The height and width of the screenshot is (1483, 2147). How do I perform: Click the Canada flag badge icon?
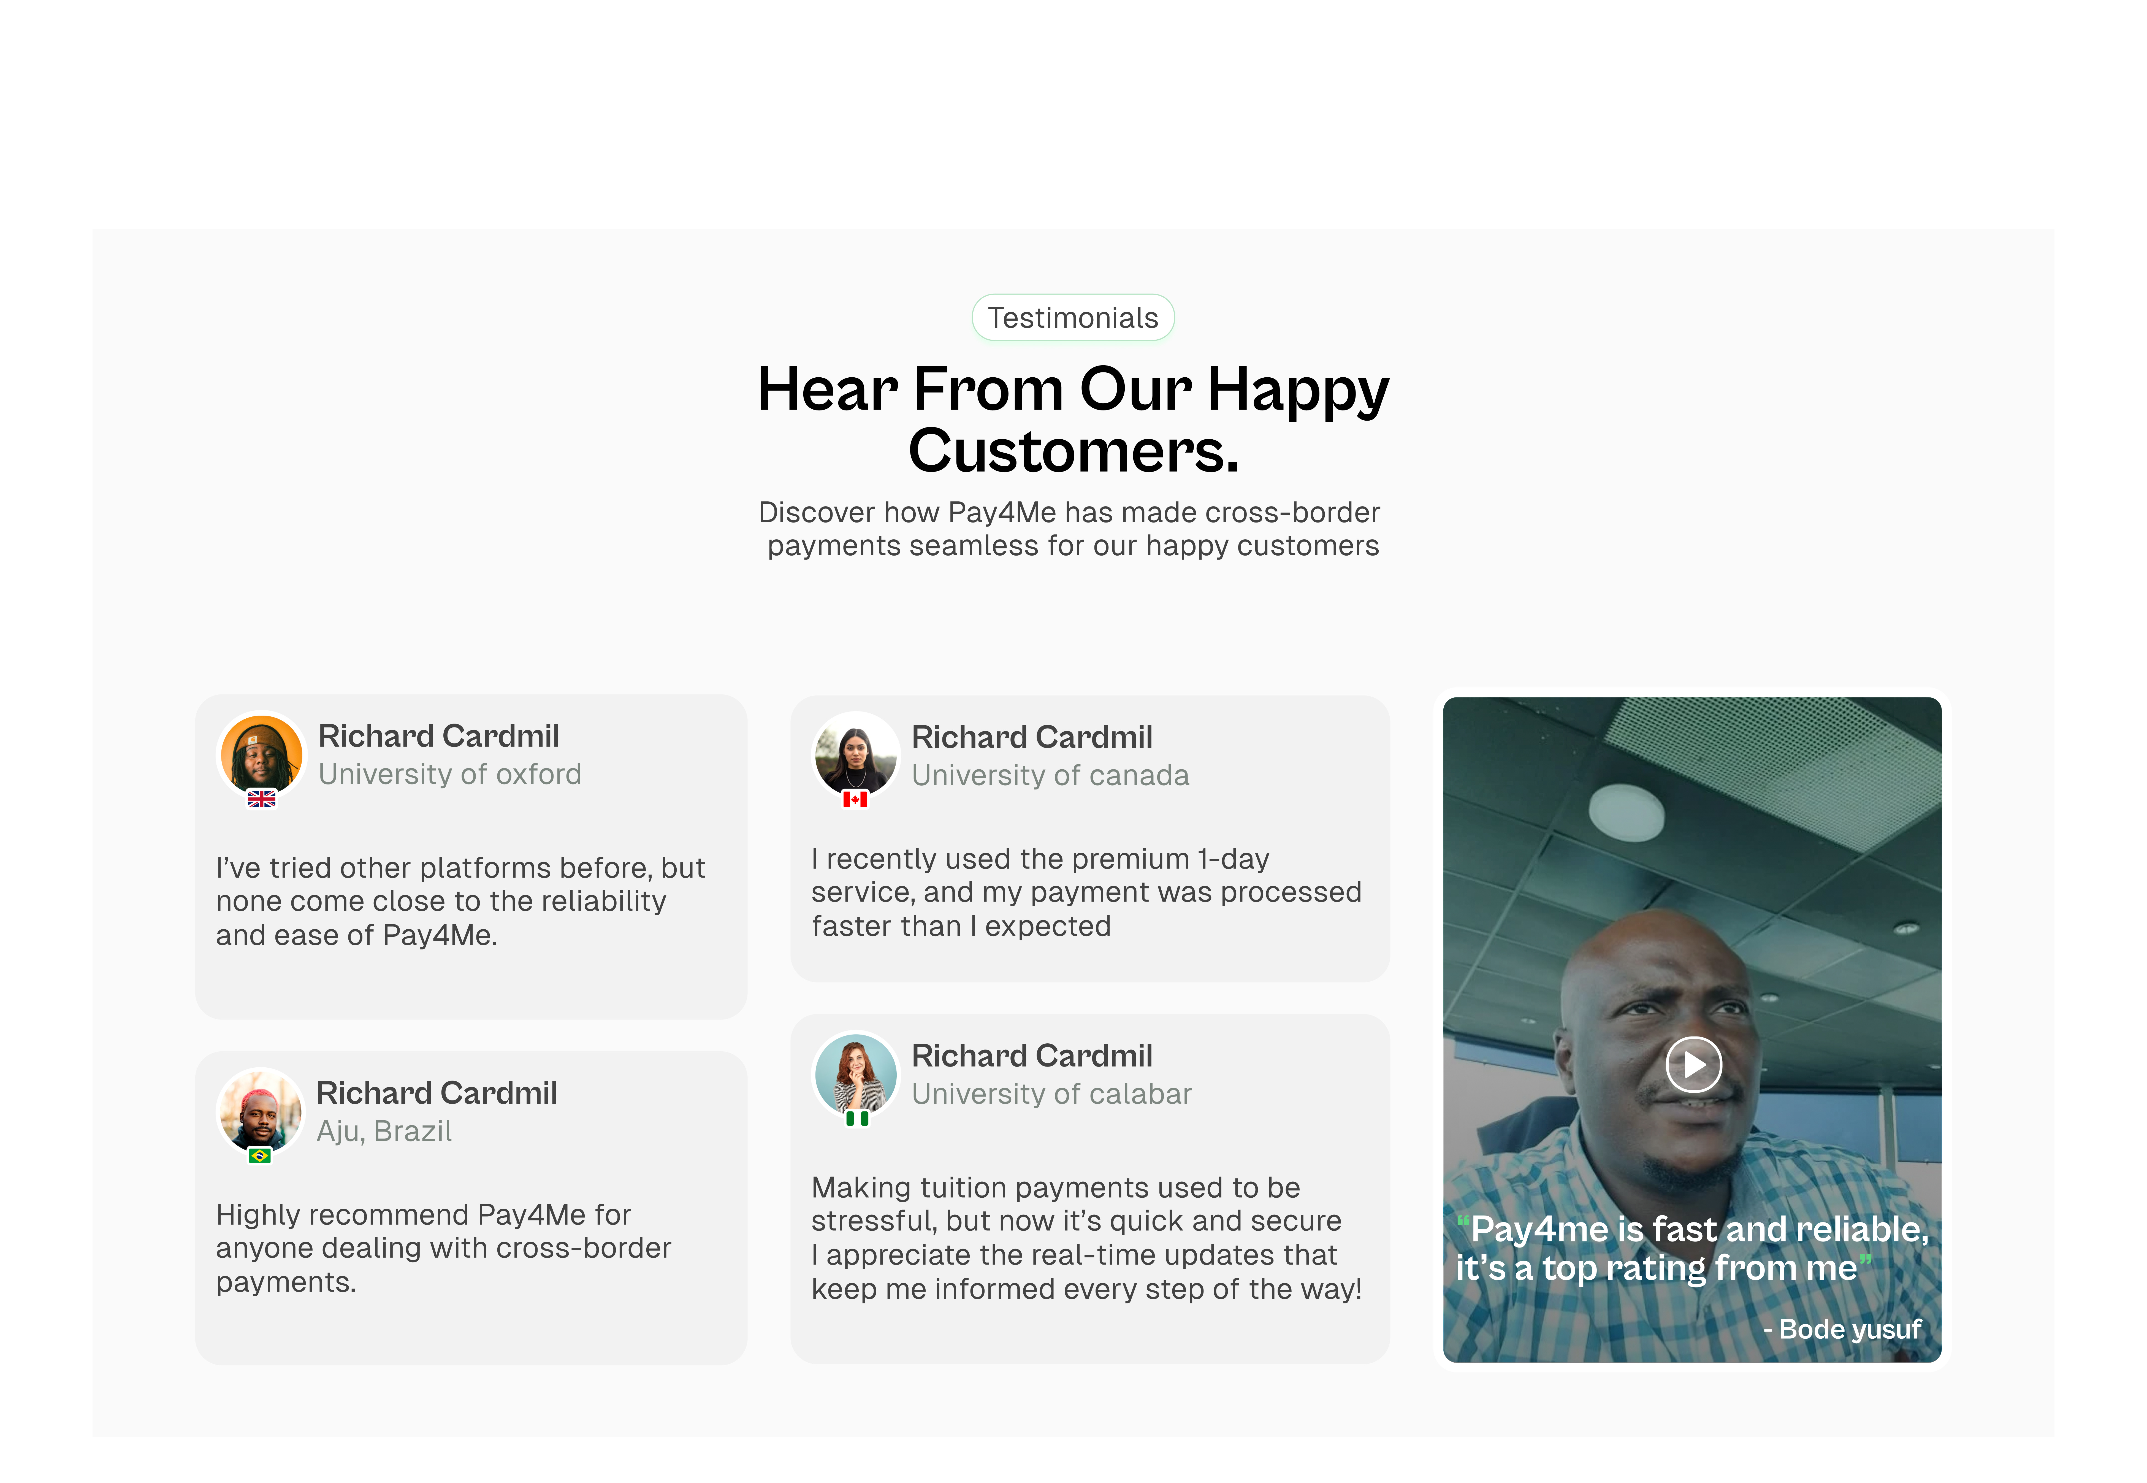click(x=855, y=799)
